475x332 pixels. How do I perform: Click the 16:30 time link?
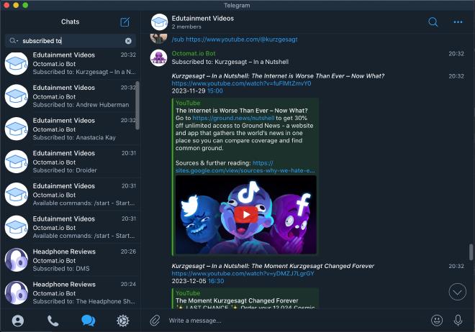pyautogui.click(x=216, y=281)
